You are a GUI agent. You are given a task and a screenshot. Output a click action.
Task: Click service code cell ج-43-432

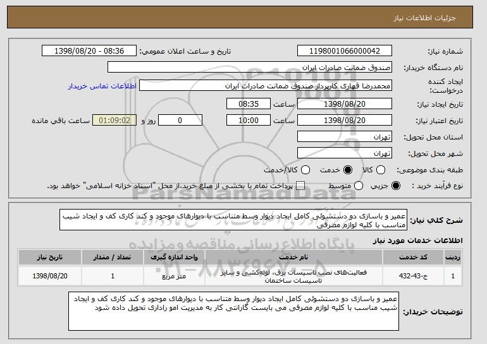tap(413, 276)
